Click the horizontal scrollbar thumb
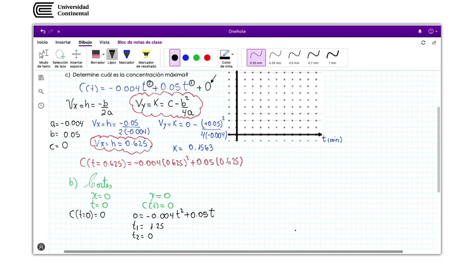The width and height of the screenshot is (474, 266). tap(233, 252)
